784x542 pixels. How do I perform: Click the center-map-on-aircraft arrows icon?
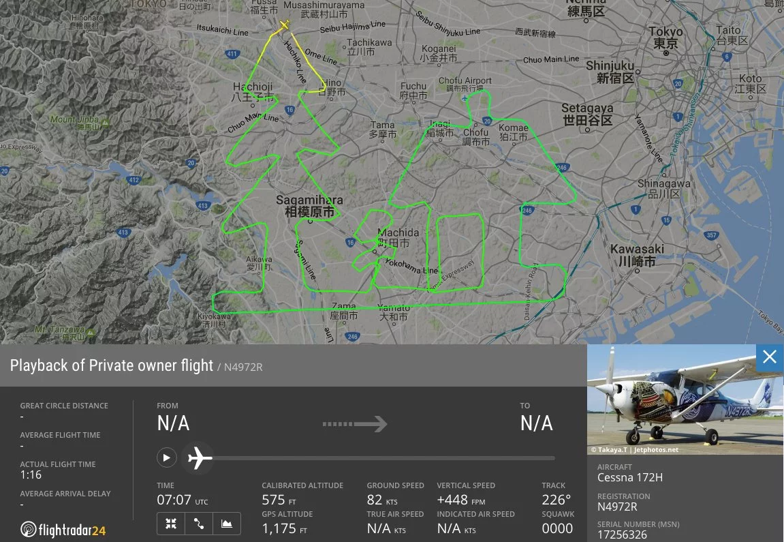171,524
